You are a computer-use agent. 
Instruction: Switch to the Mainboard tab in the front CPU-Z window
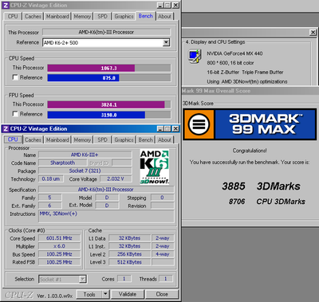57,139
